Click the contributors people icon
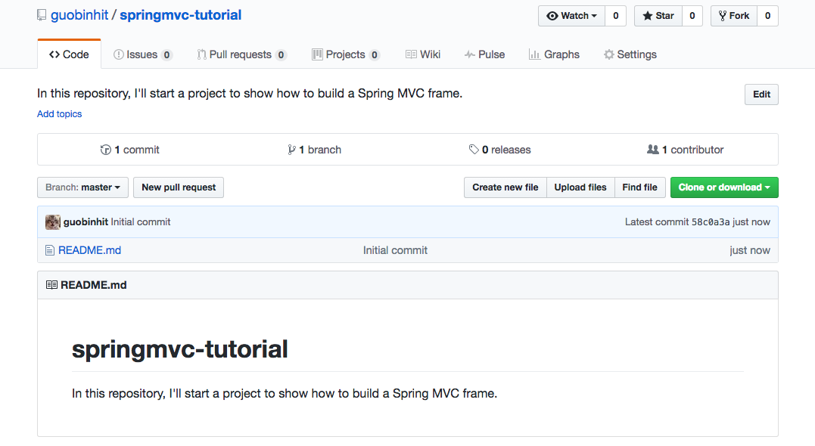This screenshot has width=815, height=446. coord(653,150)
